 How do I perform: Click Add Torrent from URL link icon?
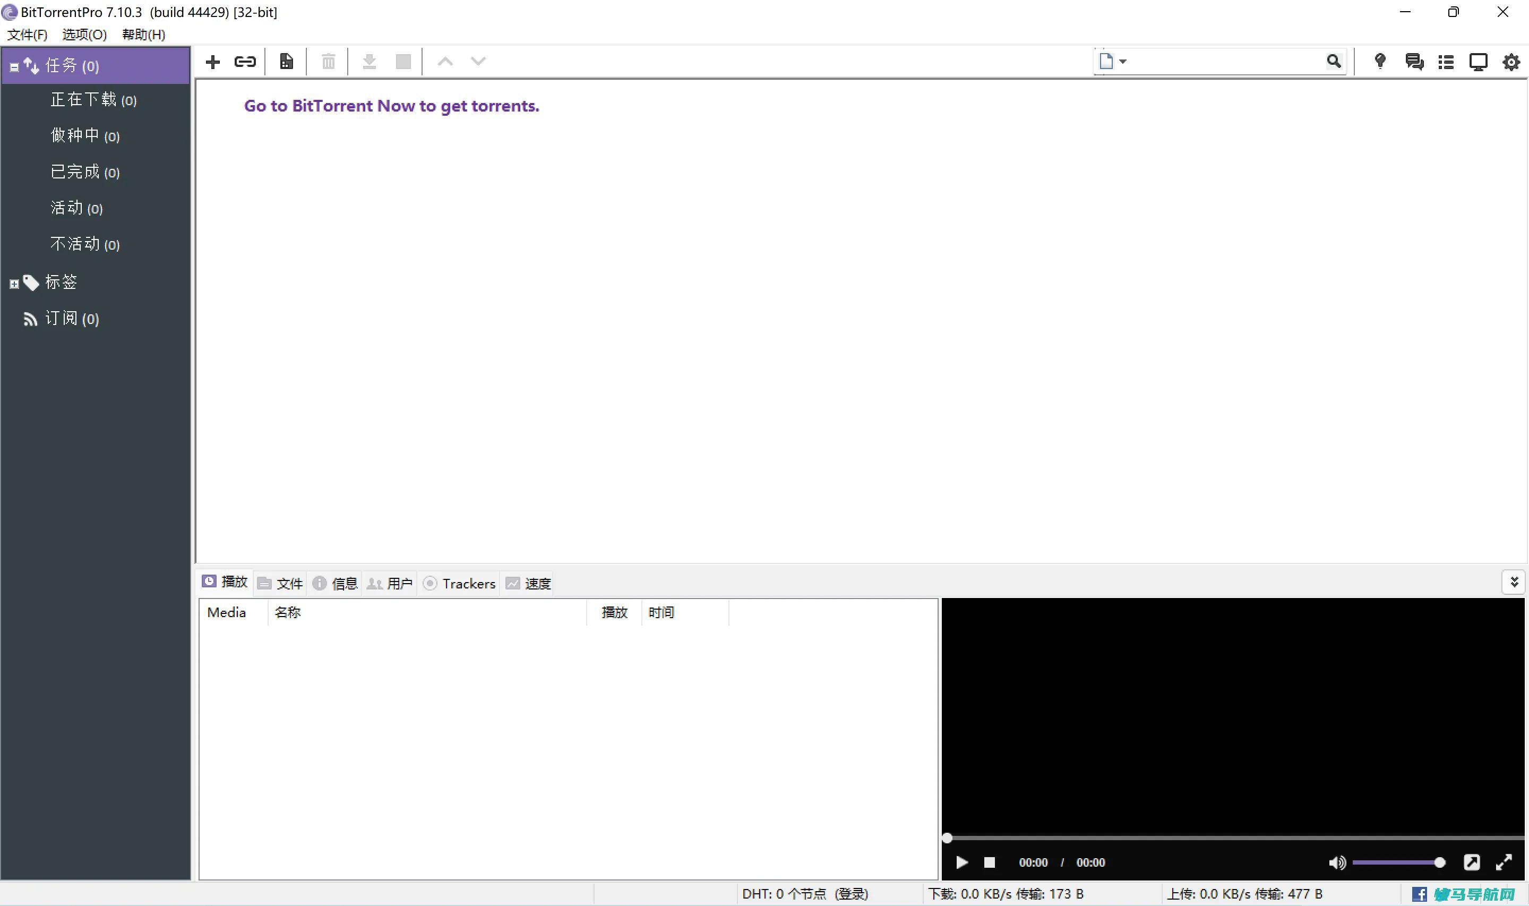[245, 62]
